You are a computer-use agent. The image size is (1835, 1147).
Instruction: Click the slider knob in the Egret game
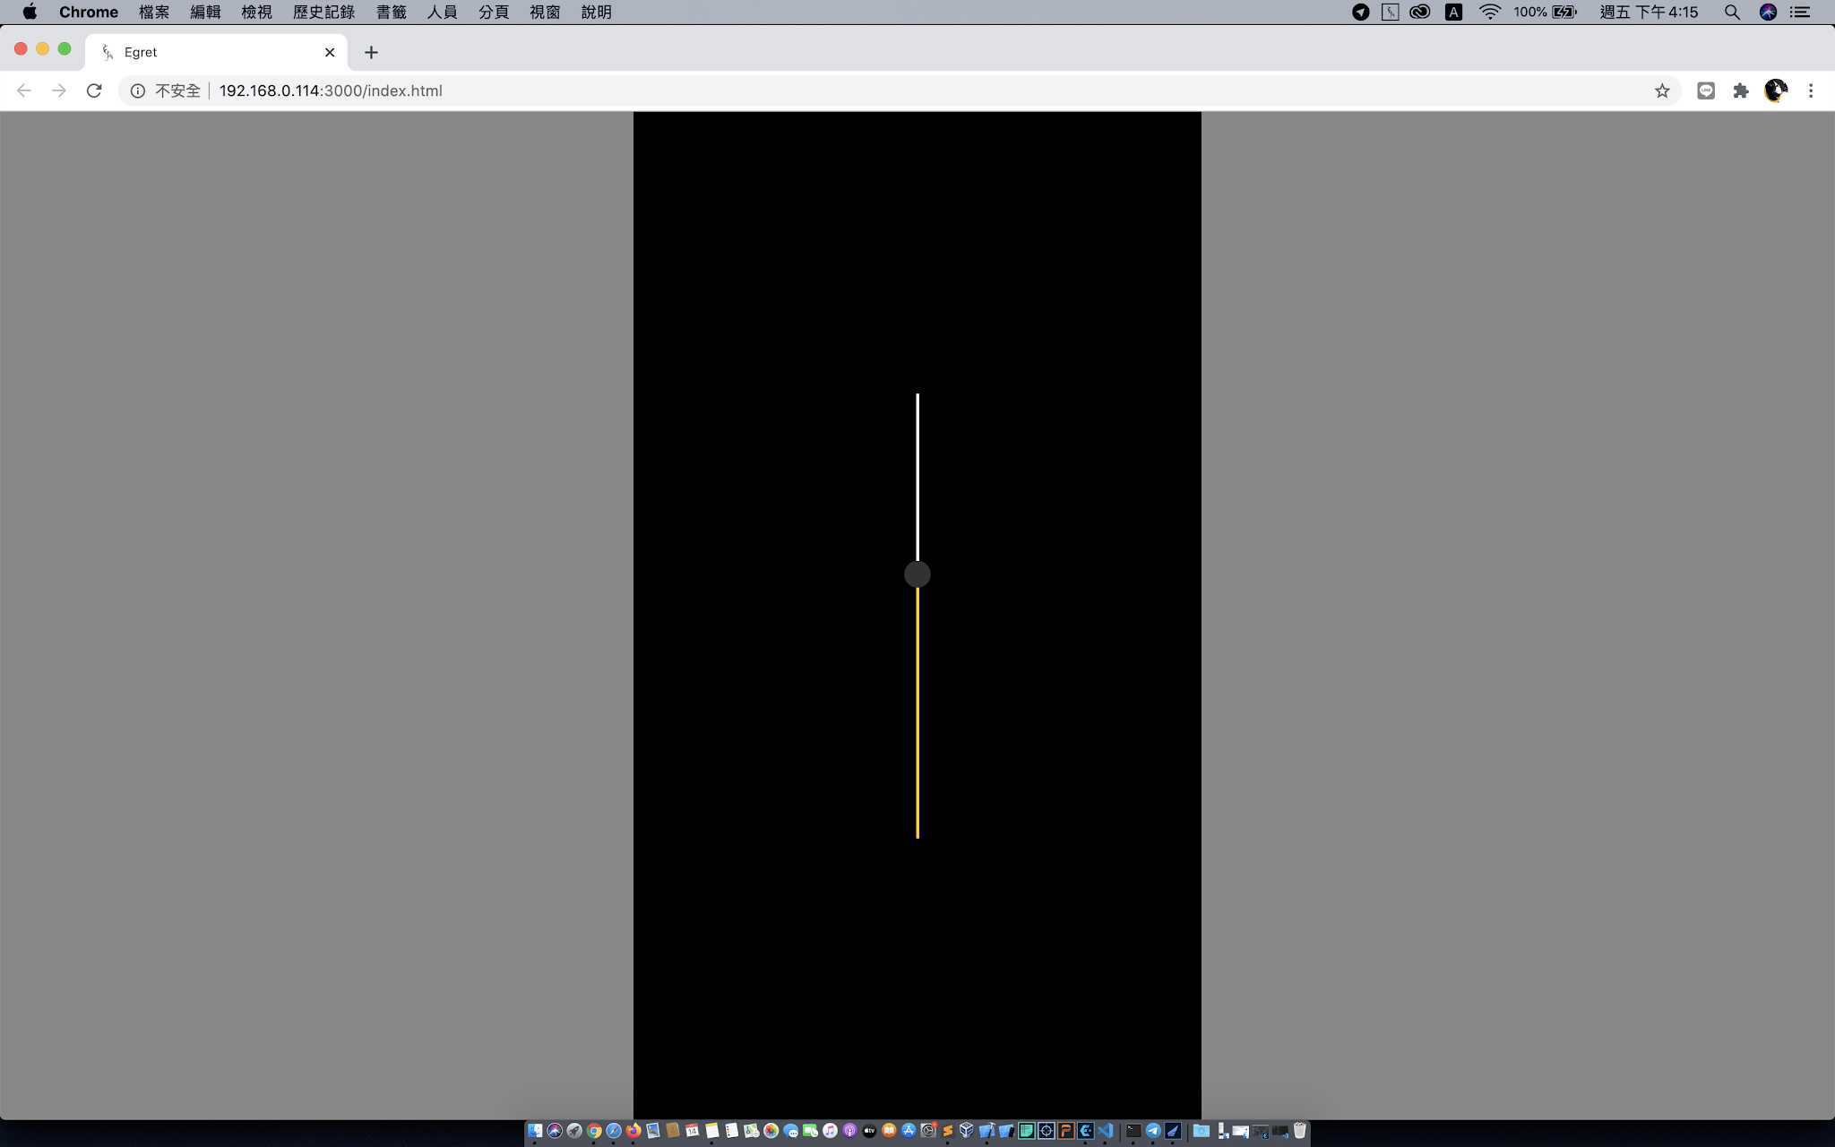[x=917, y=573]
